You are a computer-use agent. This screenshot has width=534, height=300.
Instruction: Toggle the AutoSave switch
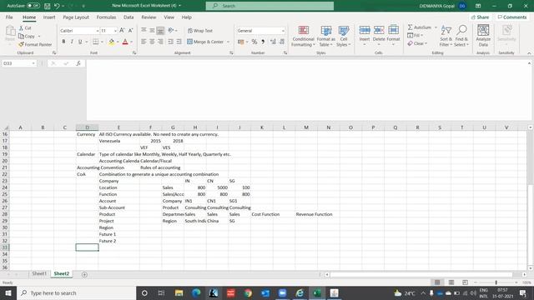pos(33,6)
